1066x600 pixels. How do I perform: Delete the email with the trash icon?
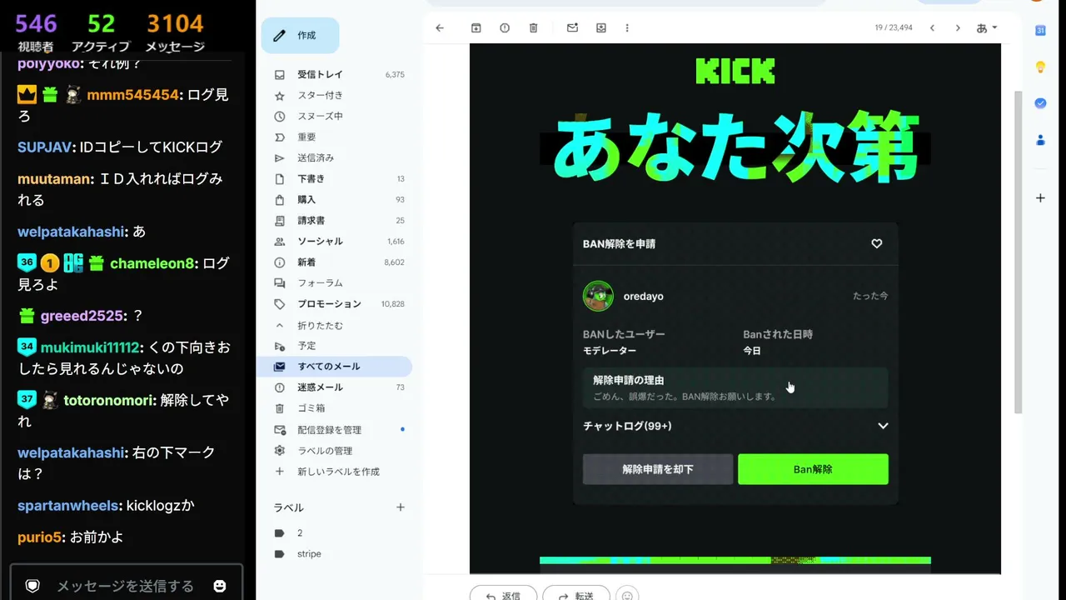point(533,27)
